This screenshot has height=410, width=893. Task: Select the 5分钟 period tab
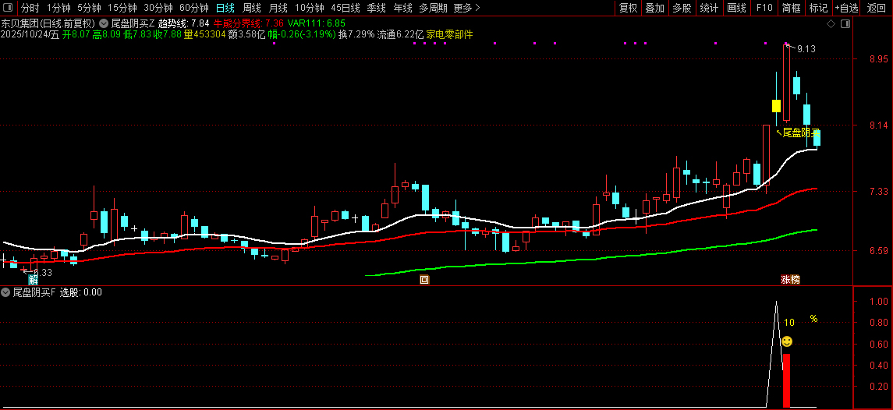[90, 8]
